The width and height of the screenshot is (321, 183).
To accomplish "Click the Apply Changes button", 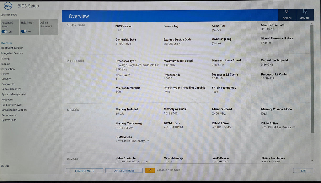I will pos(124,171).
